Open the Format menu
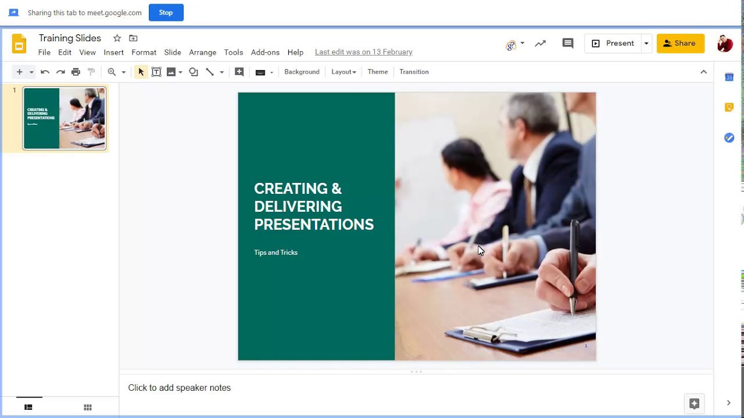This screenshot has height=418, width=744. click(144, 52)
